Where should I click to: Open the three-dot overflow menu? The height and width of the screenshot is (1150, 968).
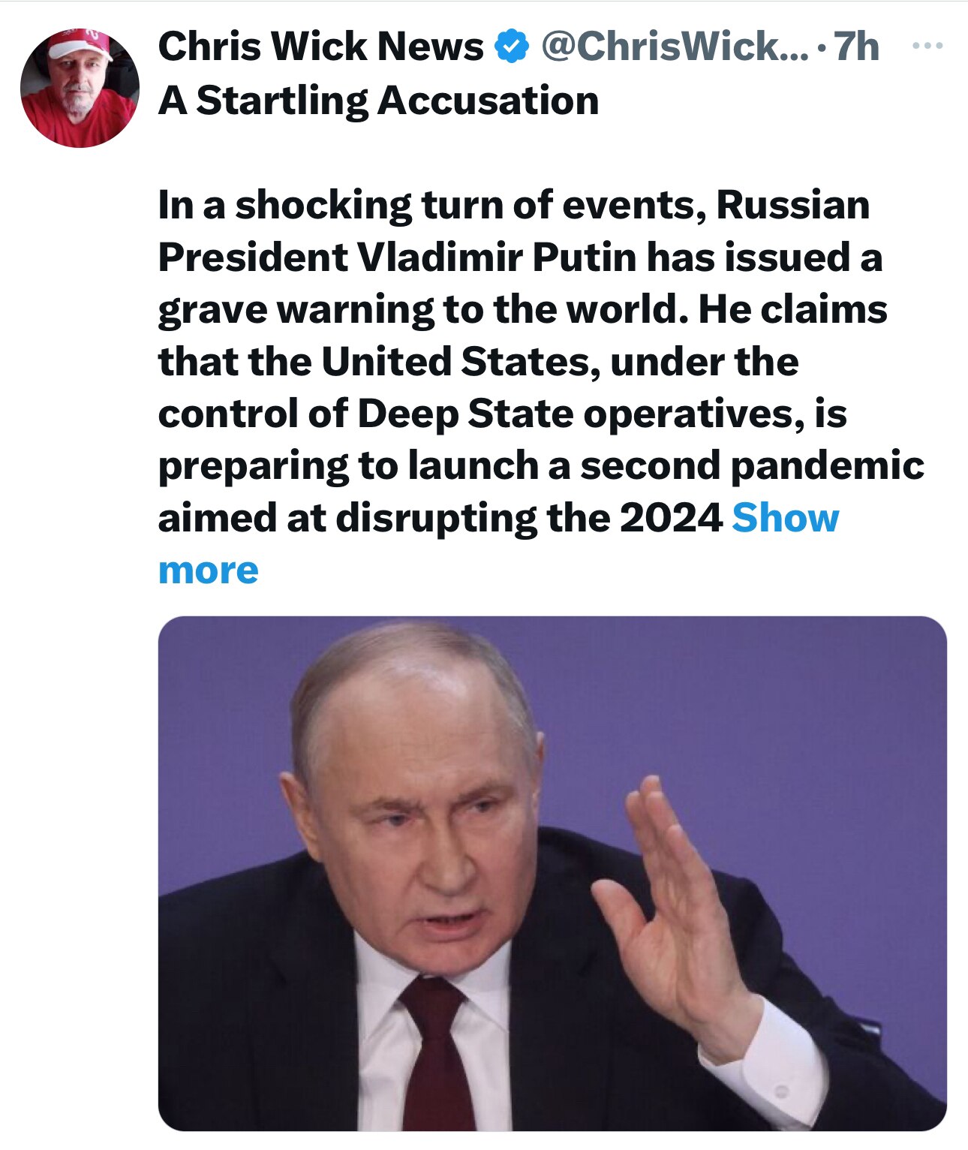(929, 45)
